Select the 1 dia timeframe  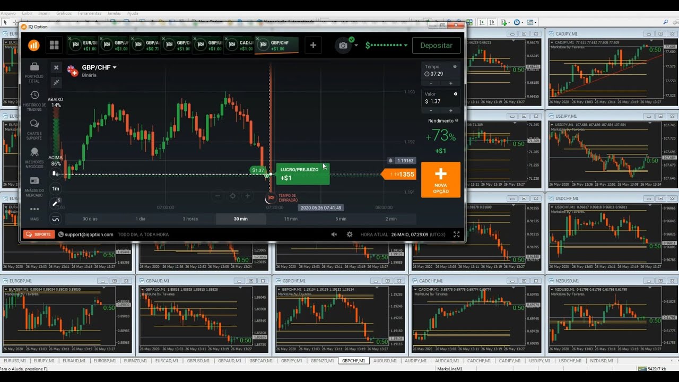tap(140, 219)
